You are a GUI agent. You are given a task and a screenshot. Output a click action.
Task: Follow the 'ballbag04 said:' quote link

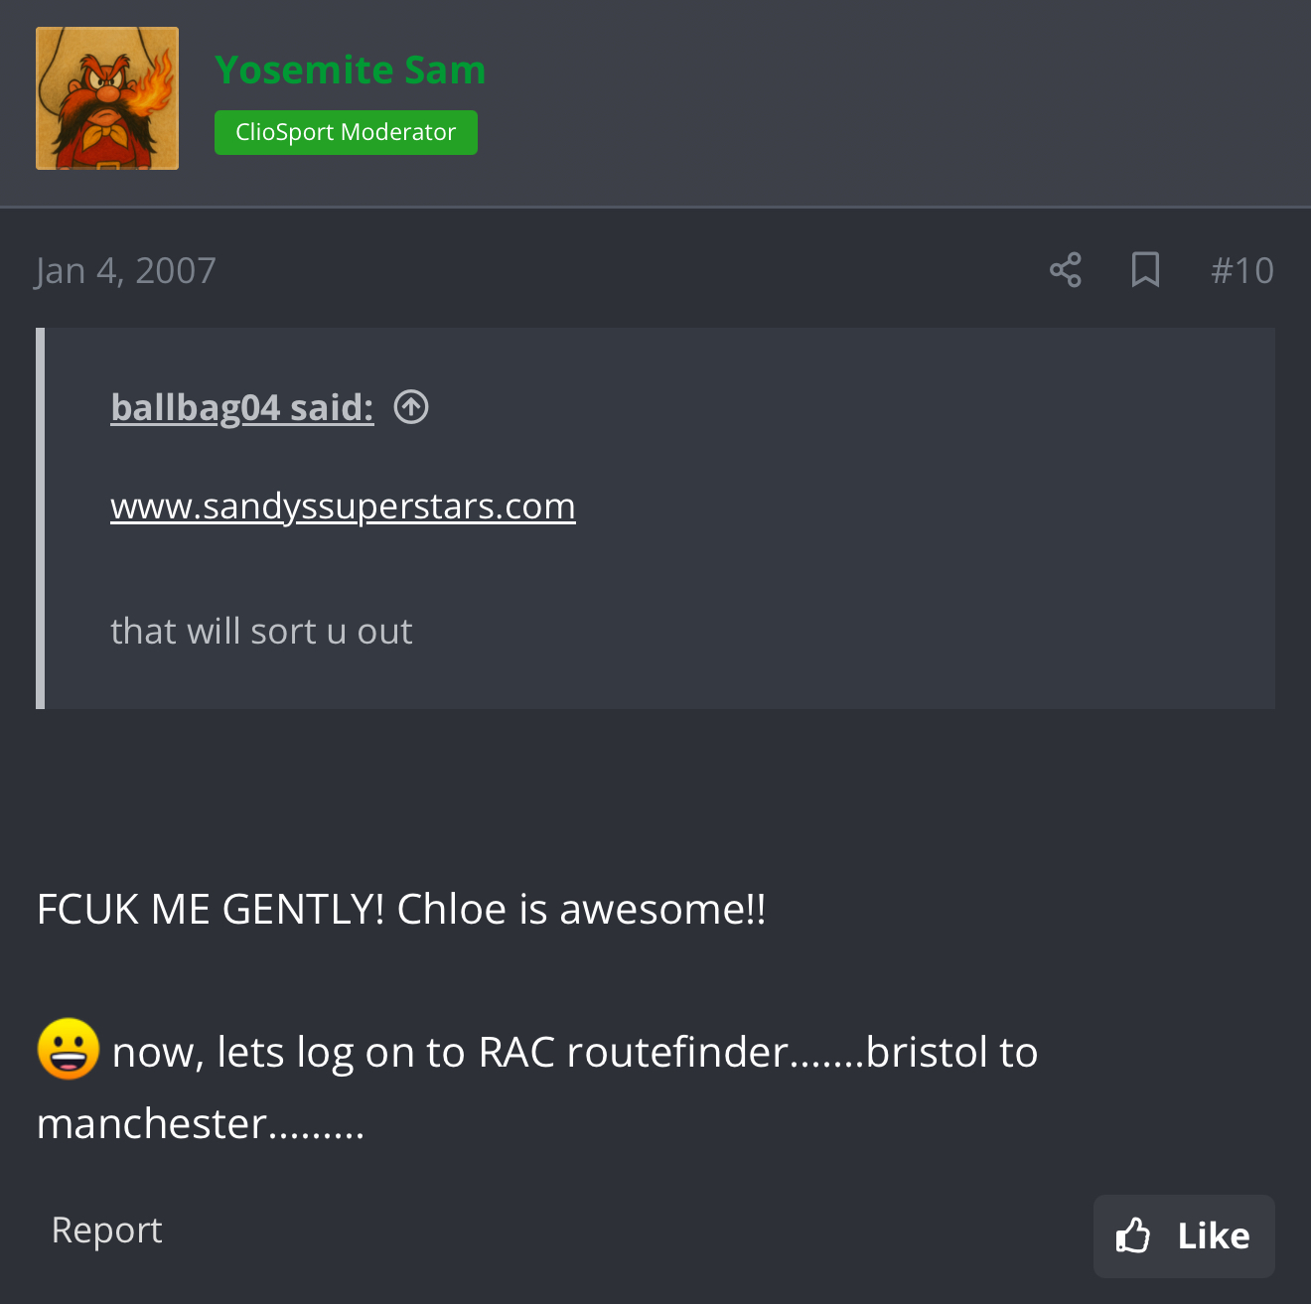[242, 407]
